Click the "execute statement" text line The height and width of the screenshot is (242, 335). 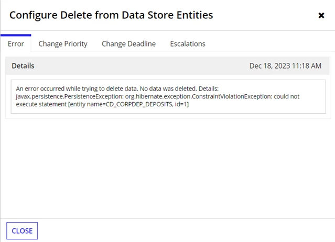[x=41, y=104]
